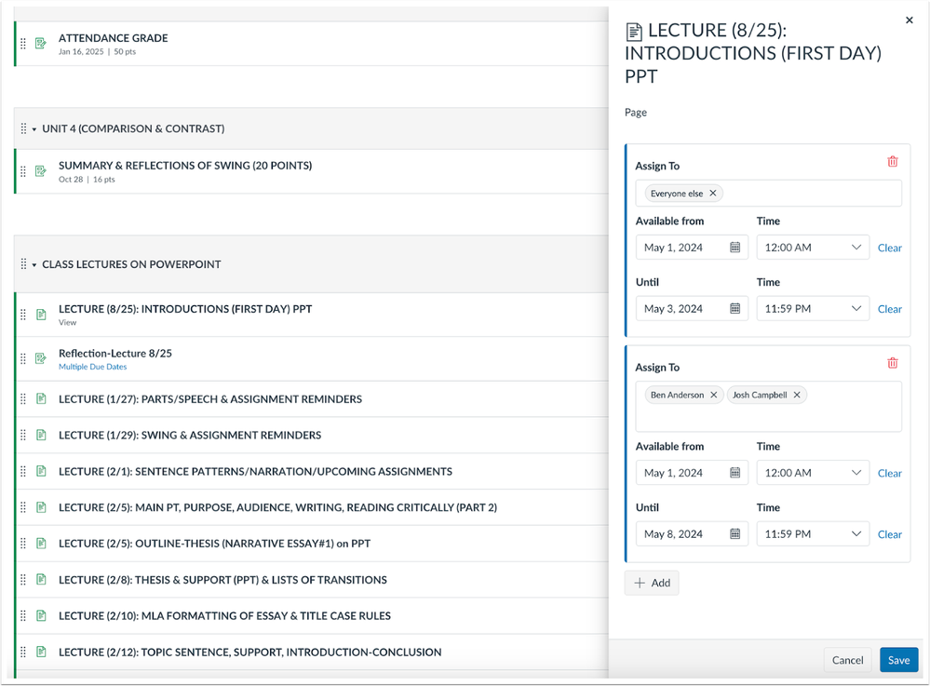Open calendar for Until May 3, 2024
Screen dimensions: 930x686
pyautogui.click(x=735, y=308)
